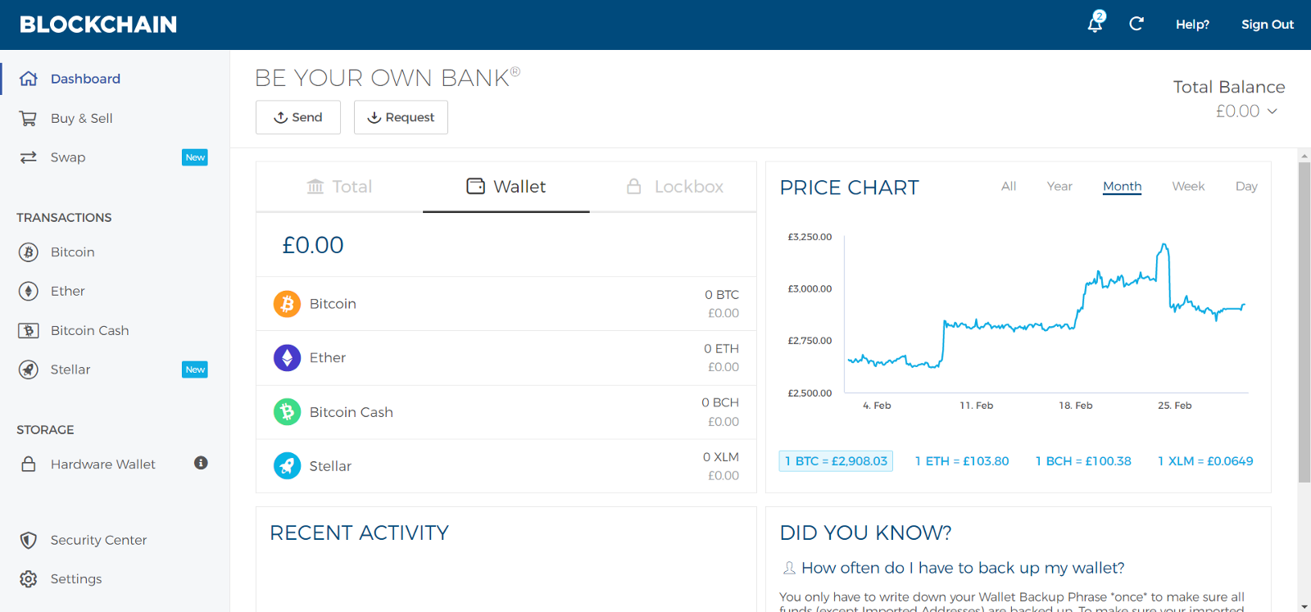
Task: Select Month price chart range
Action: pyautogui.click(x=1123, y=186)
